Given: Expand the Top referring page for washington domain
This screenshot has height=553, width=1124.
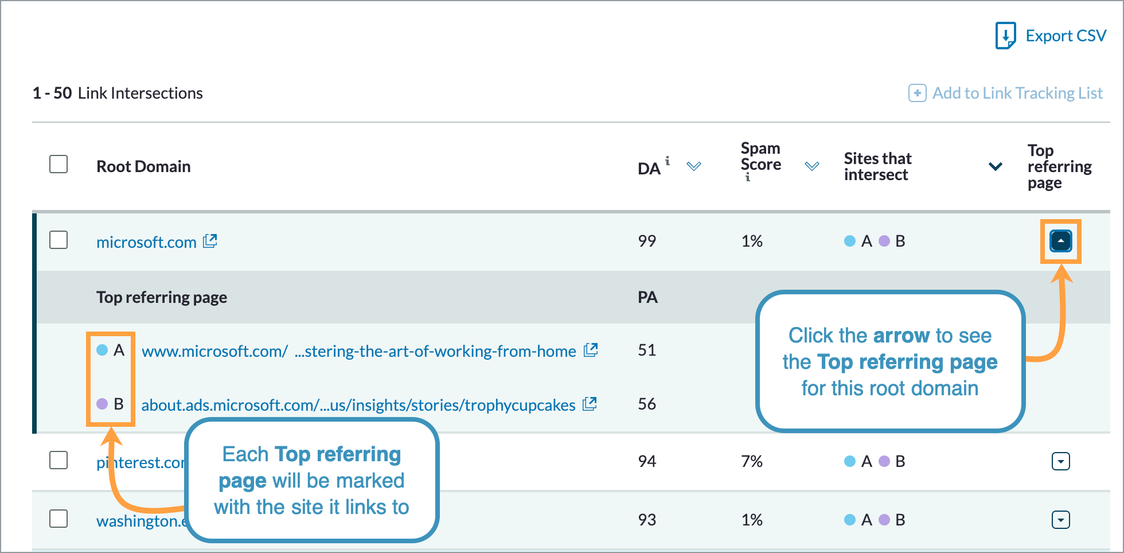Looking at the screenshot, I should (x=1060, y=520).
